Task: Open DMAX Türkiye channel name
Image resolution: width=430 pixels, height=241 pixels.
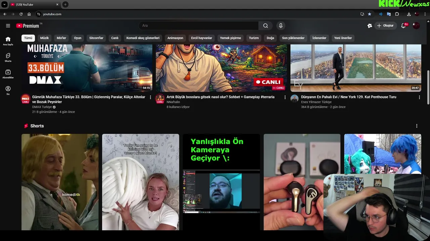Action: coord(42,107)
